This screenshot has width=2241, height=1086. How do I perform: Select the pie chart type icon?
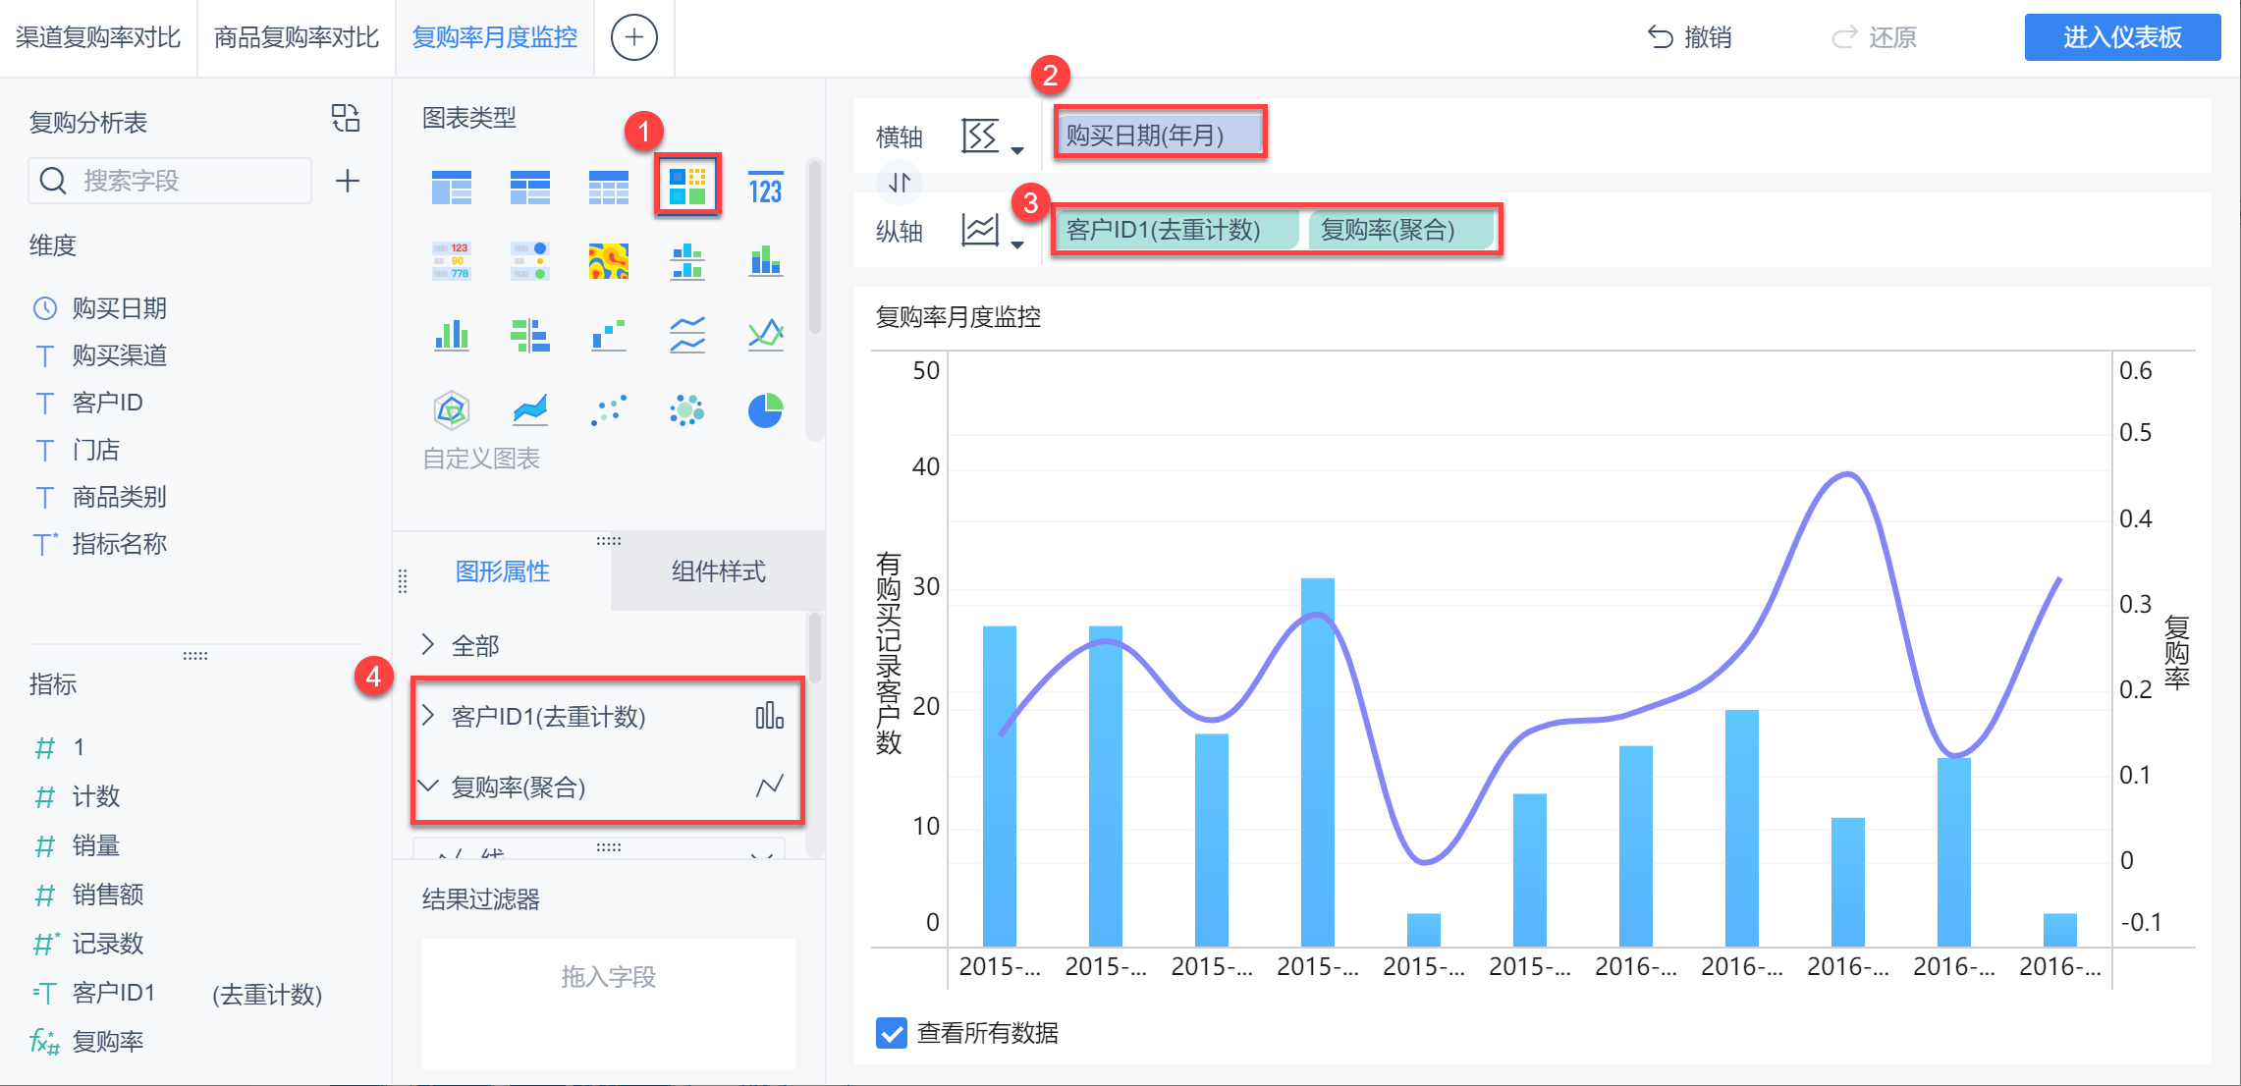765,410
